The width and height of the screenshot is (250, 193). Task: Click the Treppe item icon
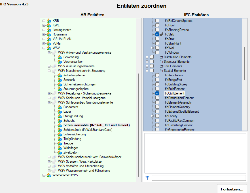(x=60, y=144)
